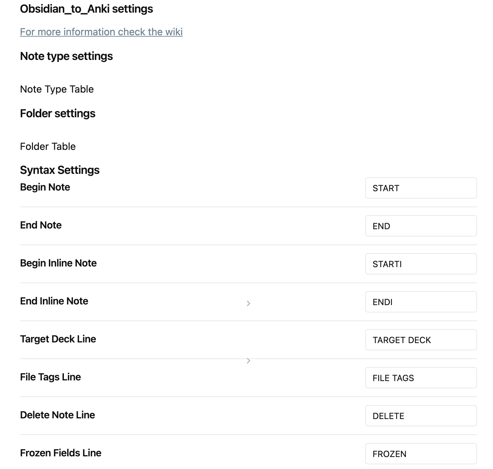Viewport: 493px width, 469px height.
Task: Click the Frozen Fields Line label
Action: [x=61, y=453]
